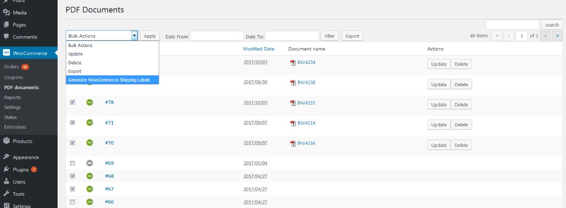Open Coupons in the WooCommerce submenu
This screenshot has height=208, width=566.
(x=13, y=77)
